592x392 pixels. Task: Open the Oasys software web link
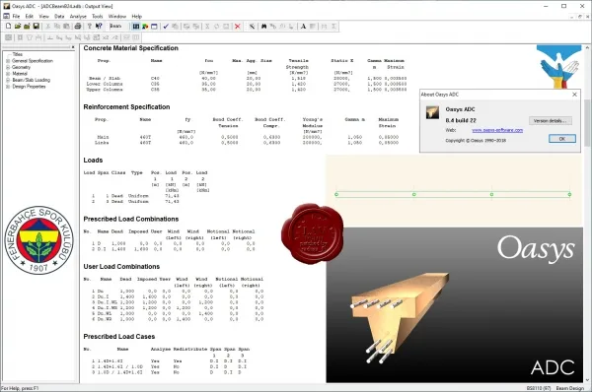[x=497, y=130]
